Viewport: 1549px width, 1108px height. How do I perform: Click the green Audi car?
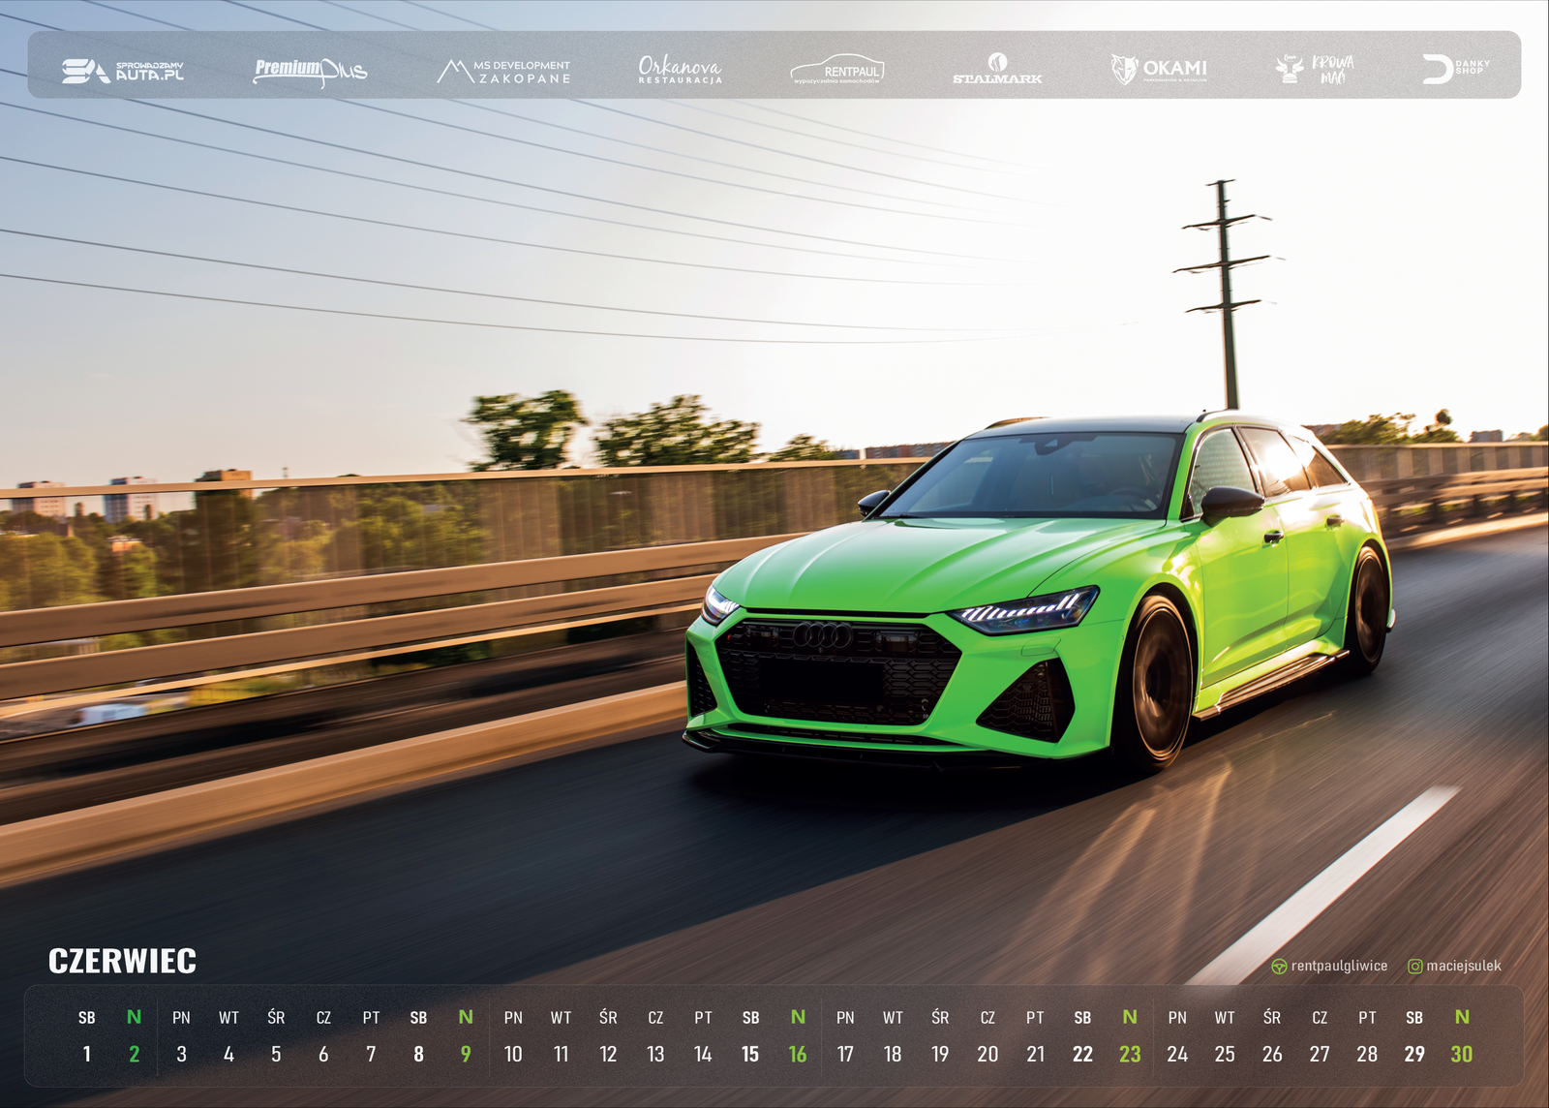[x=1040, y=591]
